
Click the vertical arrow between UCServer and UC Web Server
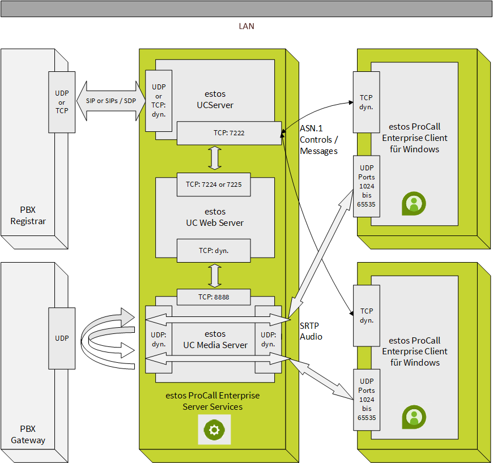coord(214,158)
